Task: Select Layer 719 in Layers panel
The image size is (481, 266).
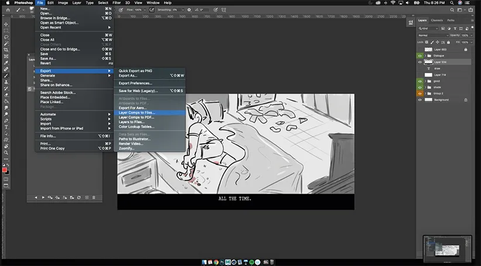Action: 440,75
